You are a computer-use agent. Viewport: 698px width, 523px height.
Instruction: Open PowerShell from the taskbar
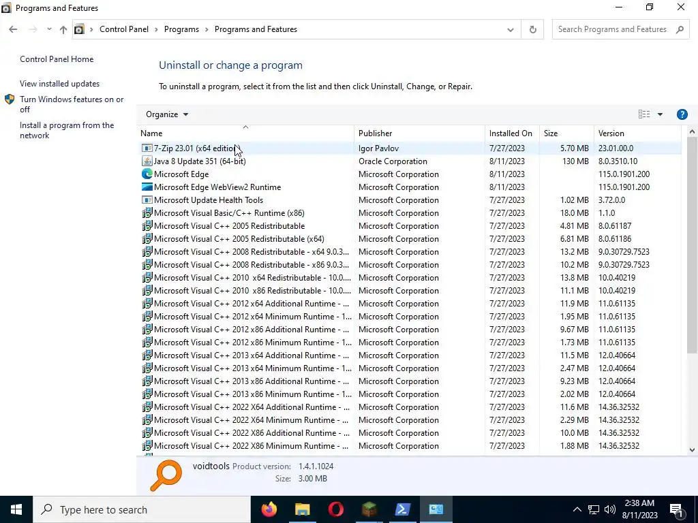402,509
